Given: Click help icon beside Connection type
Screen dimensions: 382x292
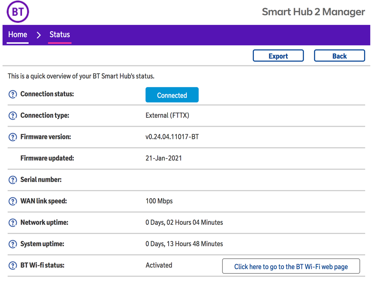Looking at the screenshot, I should click(13, 116).
